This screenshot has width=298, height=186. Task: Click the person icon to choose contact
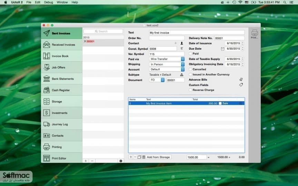182,43
